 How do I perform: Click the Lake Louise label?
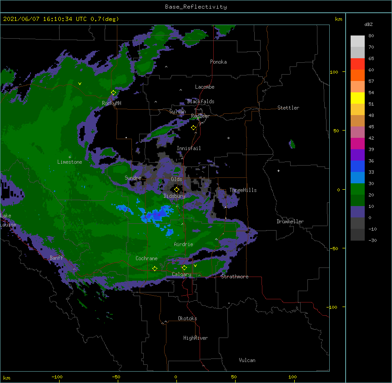click(x=8, y=220)
